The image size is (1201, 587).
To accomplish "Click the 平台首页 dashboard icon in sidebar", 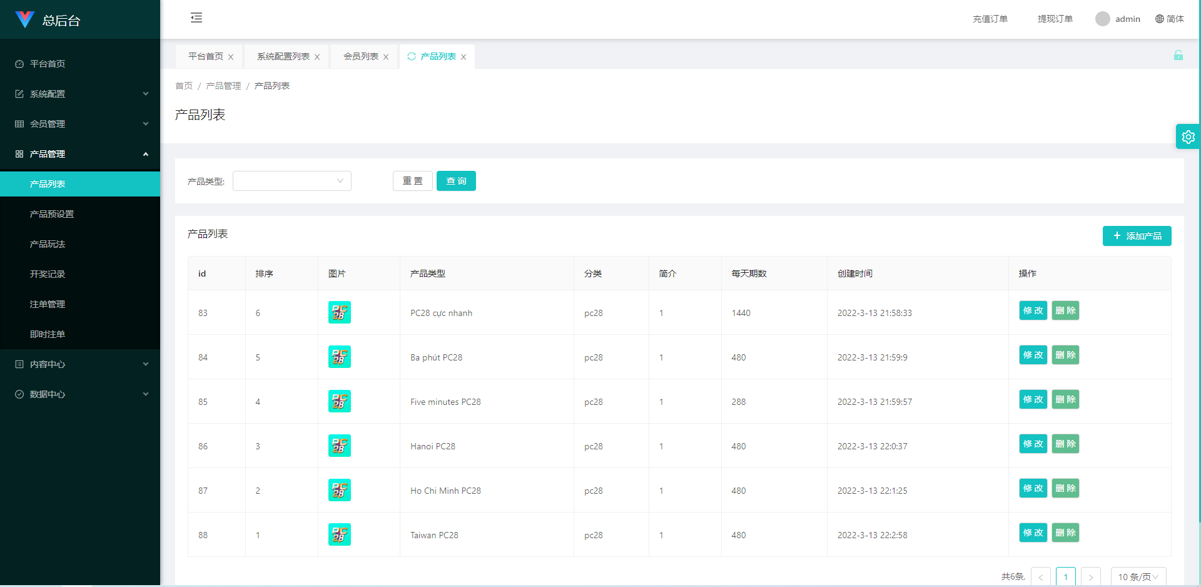I will point(19,64).
